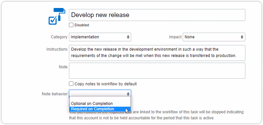
Task: Open the Impact dropdown showing None
Action: tap(214, 37)
